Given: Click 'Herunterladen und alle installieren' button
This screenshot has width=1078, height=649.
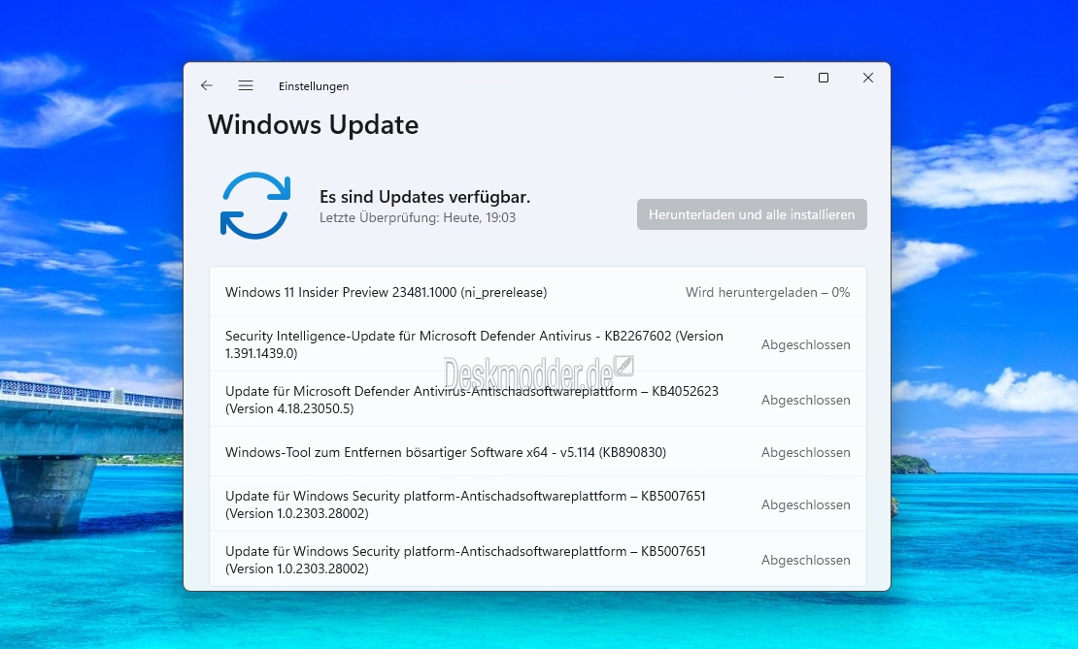Looking at the screenshot, I should pos(752,214).
